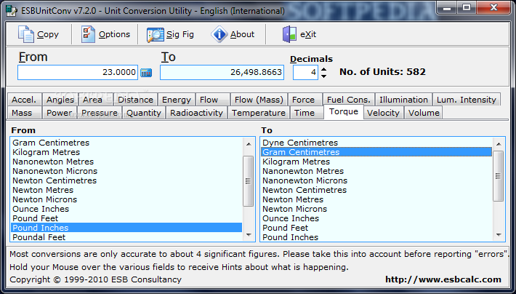
Task: Click To list scrollbar down arrow
Action: pyautogui.click(x=499, y=235)
